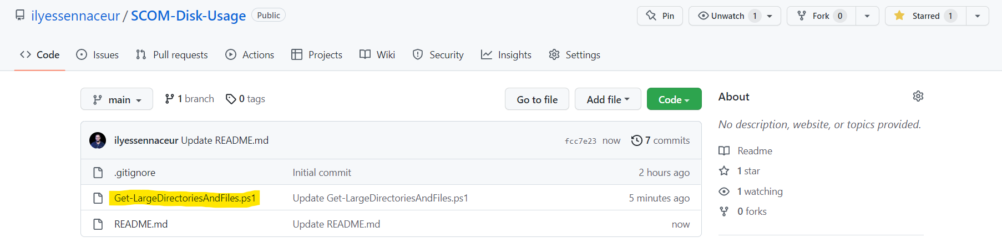This screenshot has width=1002, height=247.
Task: Click the ilyessennaceur avatar image
Action: point(98,140)
